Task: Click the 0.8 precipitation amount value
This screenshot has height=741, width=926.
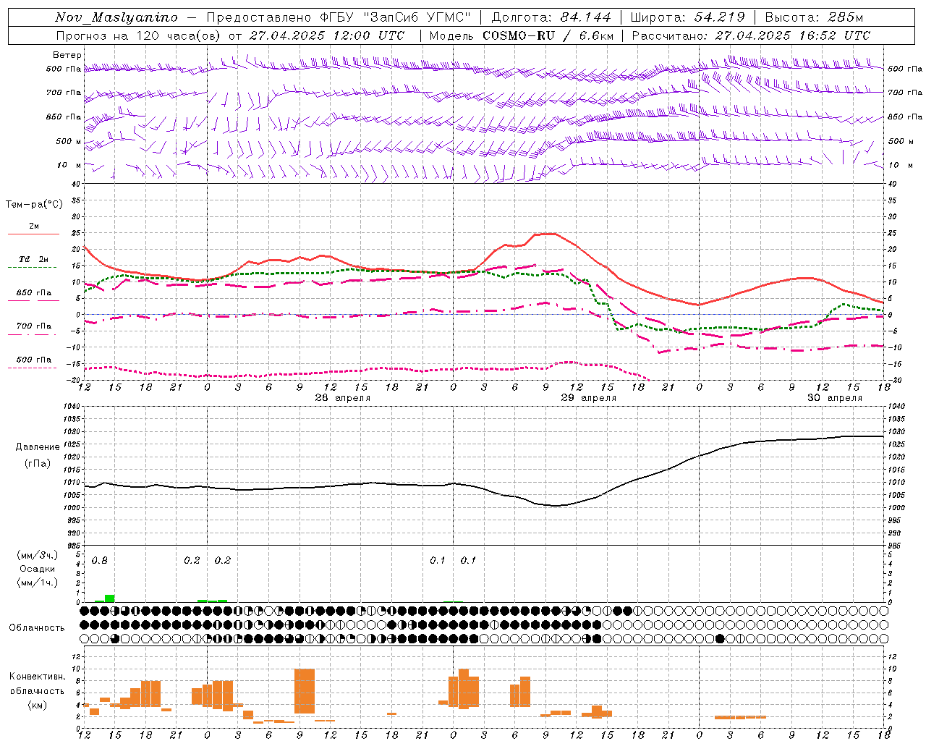Action: pos(100,560)
